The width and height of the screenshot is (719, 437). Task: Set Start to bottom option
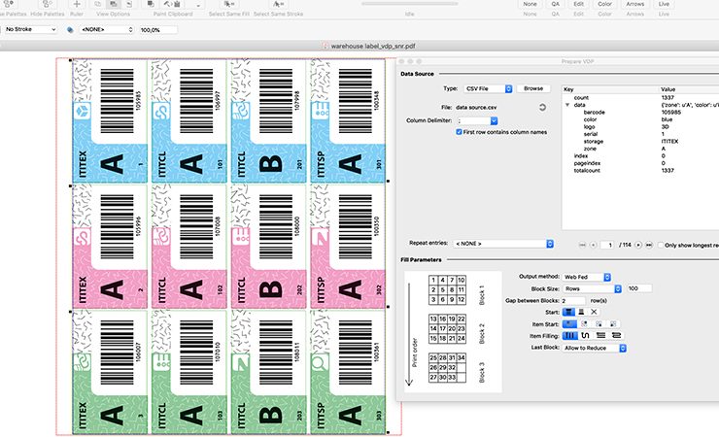[581, 312]
